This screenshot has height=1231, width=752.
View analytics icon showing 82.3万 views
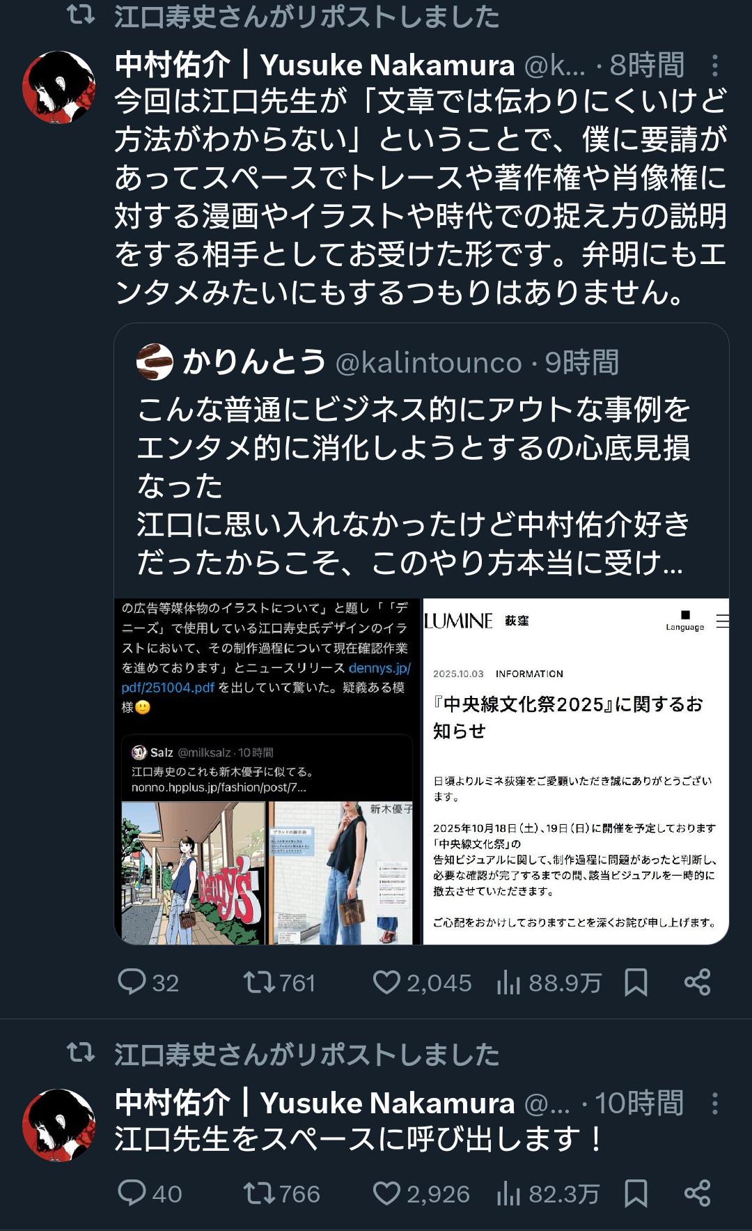(x=509, y=1195)
